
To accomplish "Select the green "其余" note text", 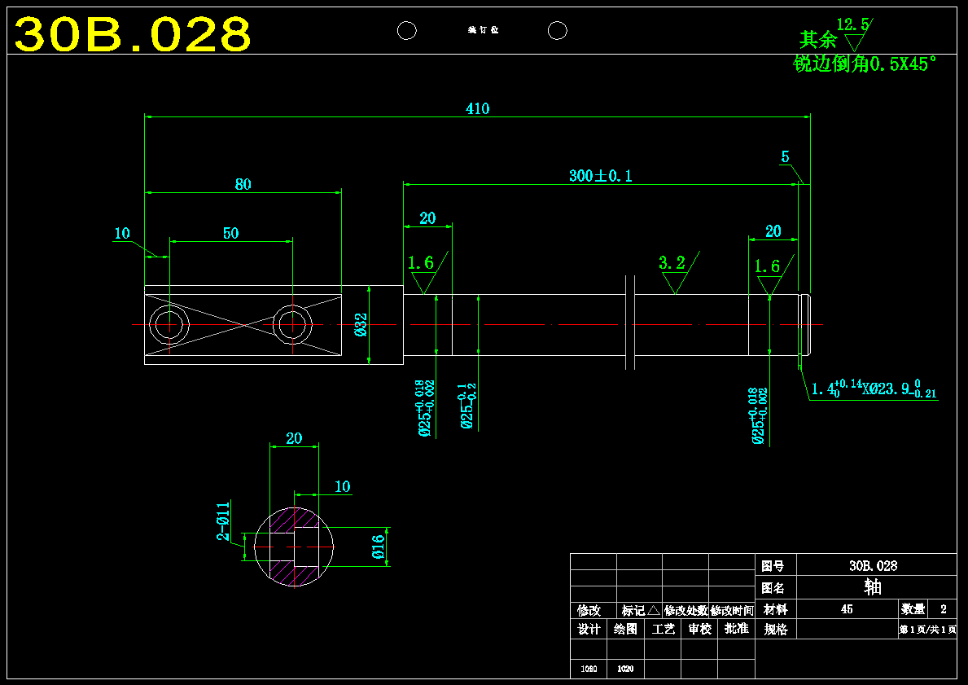I will pyautogui.click(x=818, y=40).
